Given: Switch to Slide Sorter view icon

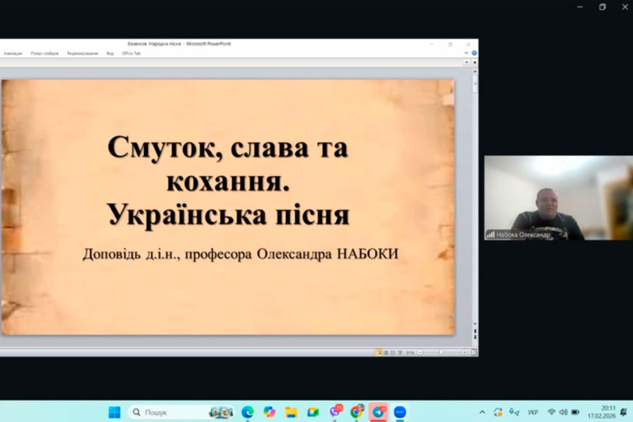Looking at the screenshot, I should coord(385,352).
